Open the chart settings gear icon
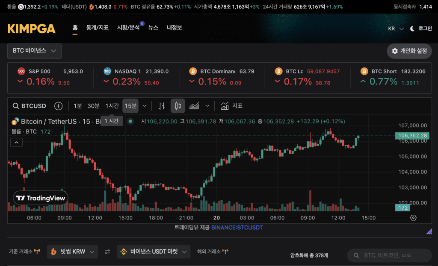The width and height of the screenshot is (438, 266). [x=413, y=218]
